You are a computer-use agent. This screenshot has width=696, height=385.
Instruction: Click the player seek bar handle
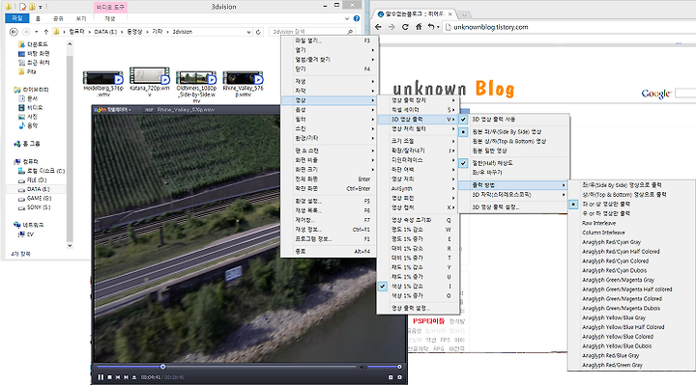(163, 367)
